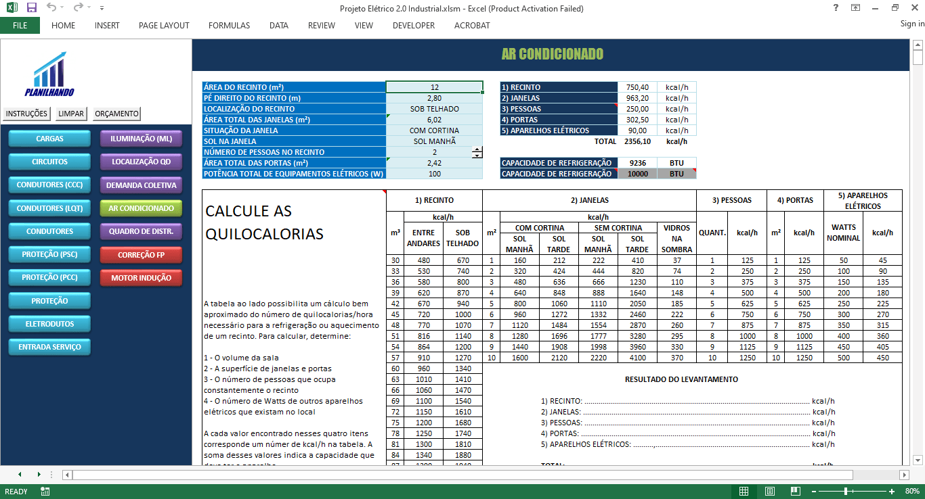
Task: Select the SOL MANHÃ cell
Action: 434,141
